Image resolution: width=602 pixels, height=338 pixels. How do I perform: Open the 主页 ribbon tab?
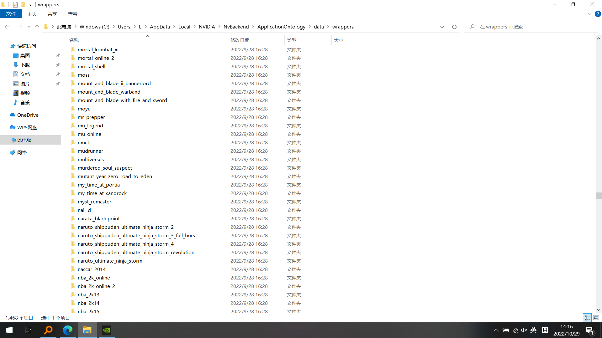(32, 14)
